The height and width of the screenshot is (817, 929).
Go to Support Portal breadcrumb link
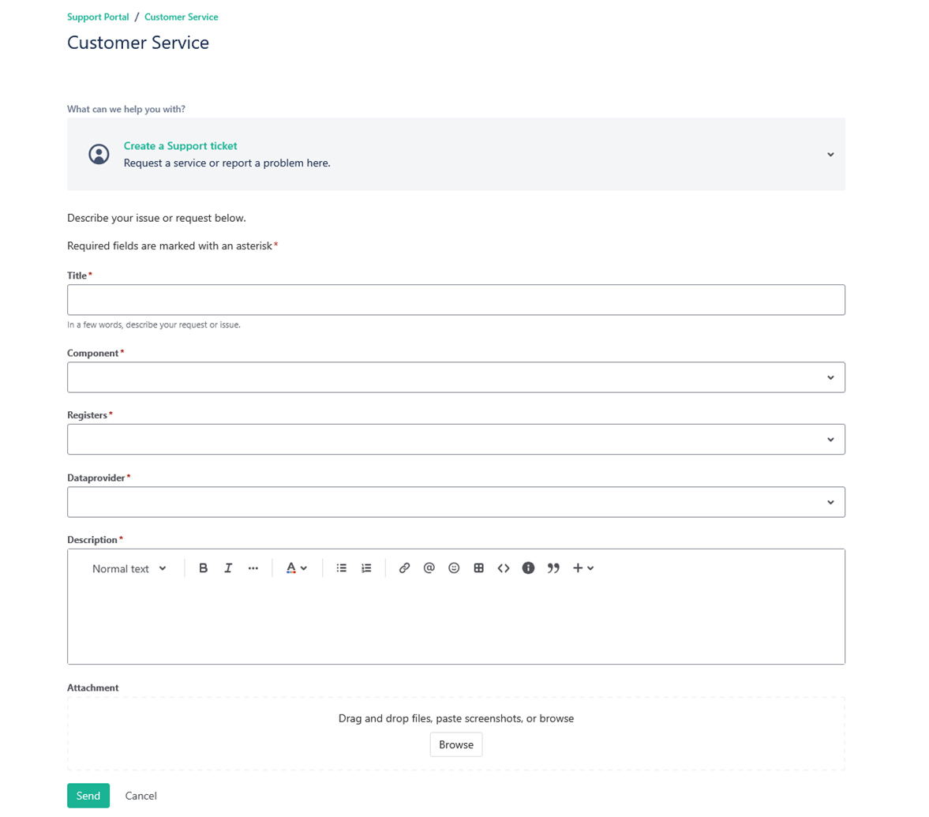click(98, 17)
